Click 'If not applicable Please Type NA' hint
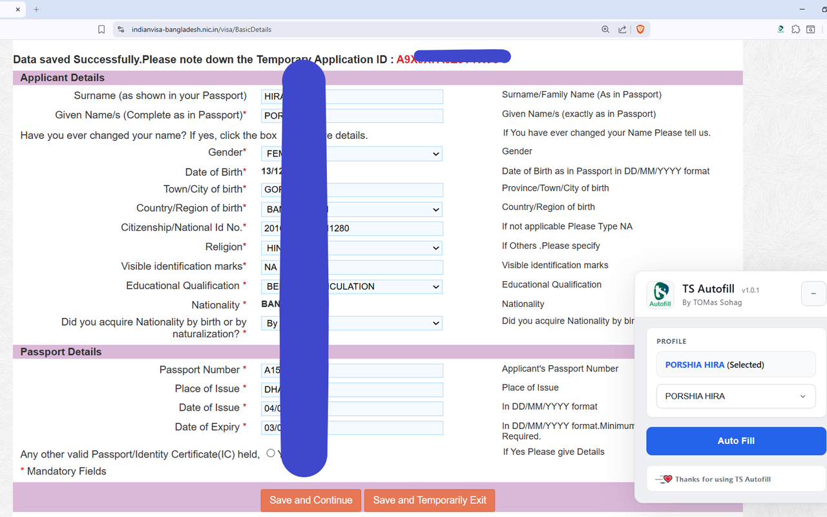Image resolution: width=827 pixels, height=517 pixels. point(567,226)
